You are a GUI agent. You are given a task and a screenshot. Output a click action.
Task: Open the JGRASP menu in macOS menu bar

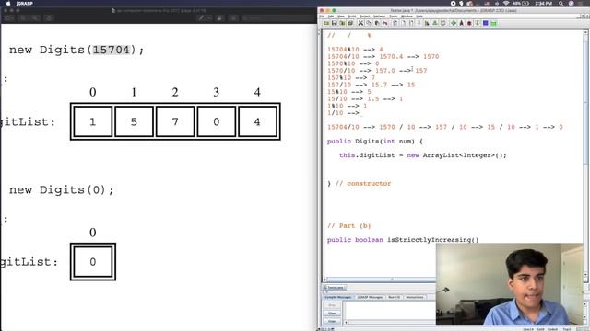coord(25,4)
